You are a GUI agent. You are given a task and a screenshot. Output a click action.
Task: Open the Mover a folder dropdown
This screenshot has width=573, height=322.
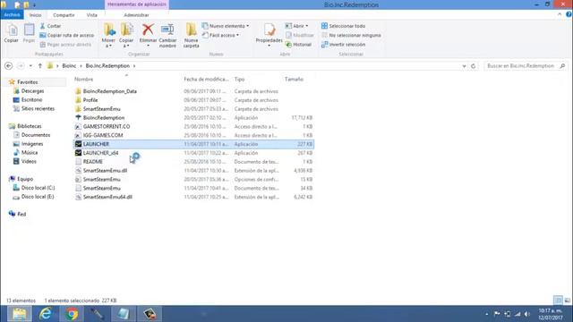click(x=108, y=35)
